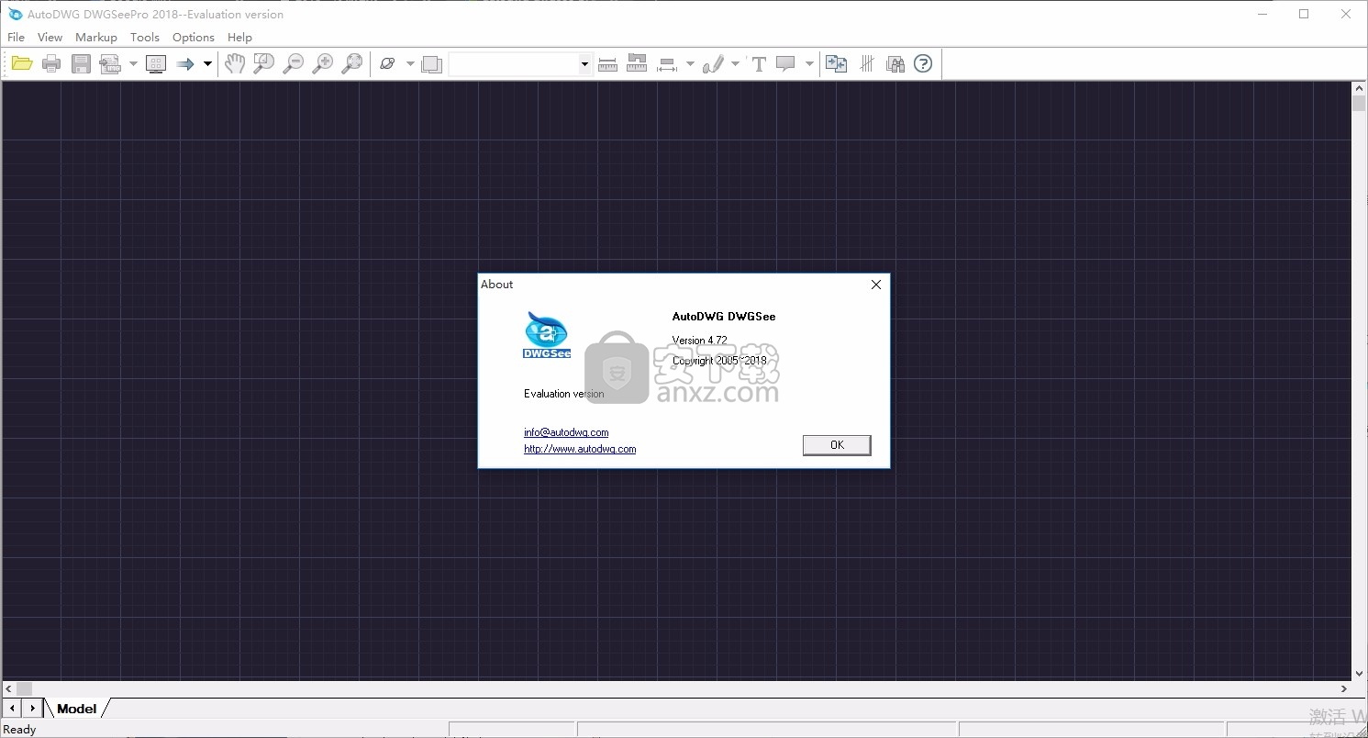The image size is (1368, 738).
Task: Click the horizontal scrollbar right arrow
Action: pos(1344,688)
